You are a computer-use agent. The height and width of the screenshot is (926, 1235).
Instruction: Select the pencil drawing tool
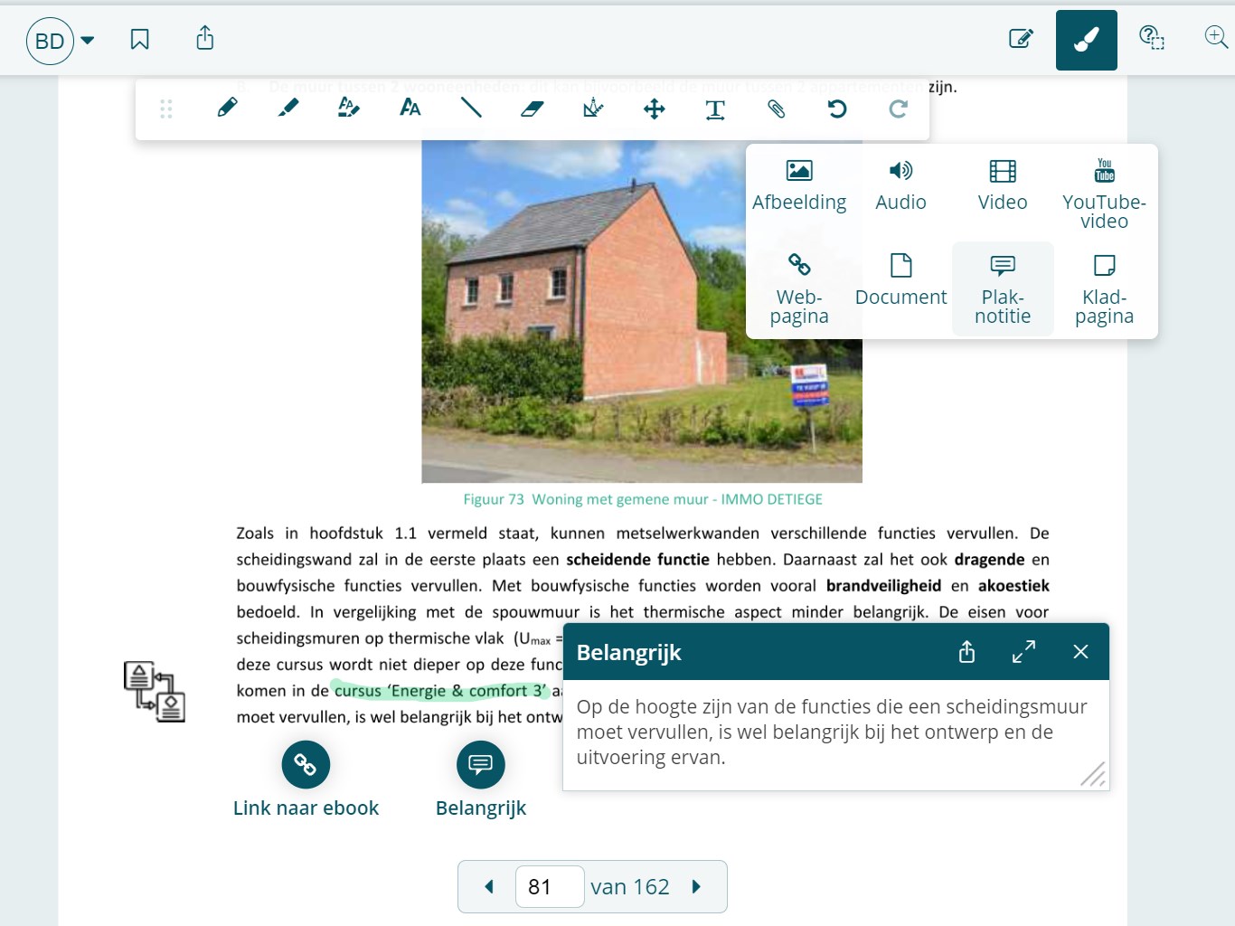point(228,109)
